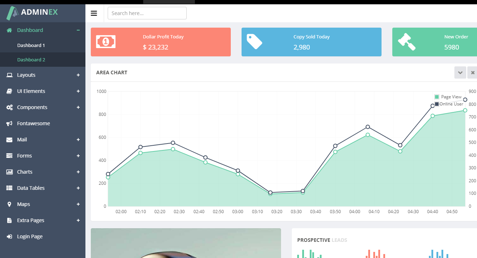
Task: Expand the Forms submenu plus sign
Action: point(78,156)
